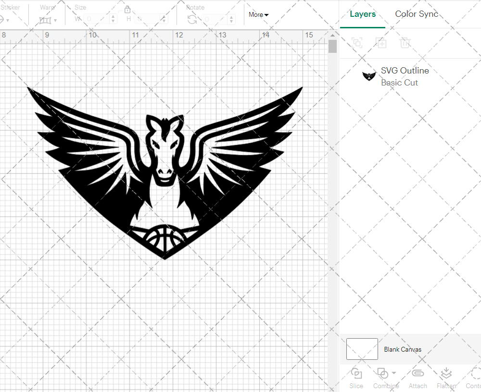Click the Blank Canvas label

(403, 349)
